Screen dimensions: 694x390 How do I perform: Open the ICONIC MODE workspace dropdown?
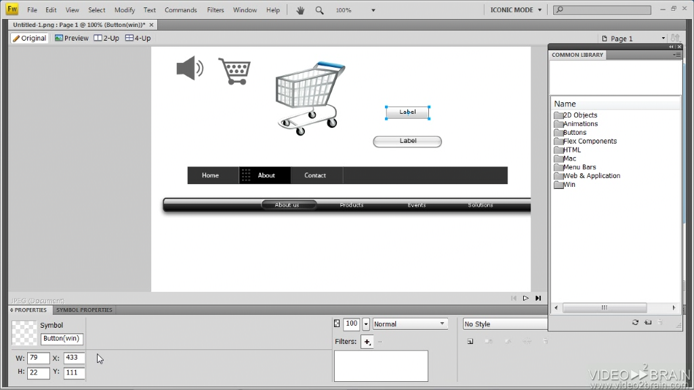click(516, 10)
